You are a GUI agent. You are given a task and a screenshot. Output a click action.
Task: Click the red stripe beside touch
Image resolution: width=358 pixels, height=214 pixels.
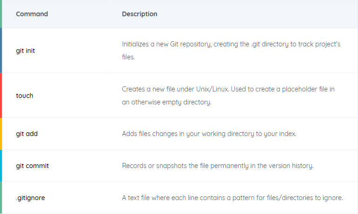coord(1,96)
